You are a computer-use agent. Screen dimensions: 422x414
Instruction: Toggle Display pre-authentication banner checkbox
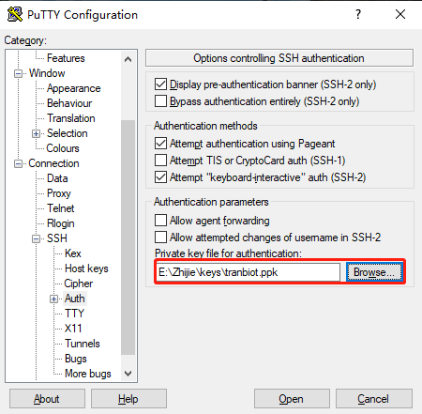click(160, 84)
